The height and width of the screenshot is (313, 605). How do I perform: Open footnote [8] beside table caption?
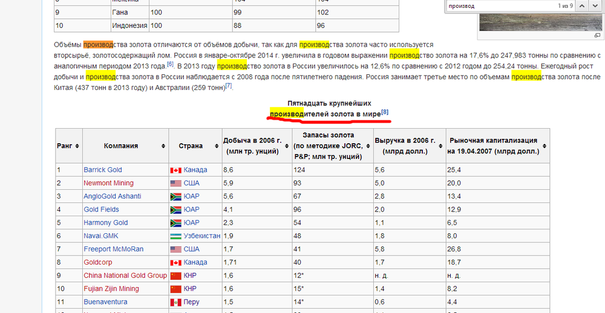(x=385, y=112)
